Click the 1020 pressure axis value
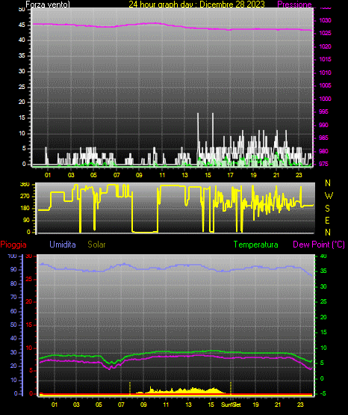348x415 pixels. pos(326,46)
